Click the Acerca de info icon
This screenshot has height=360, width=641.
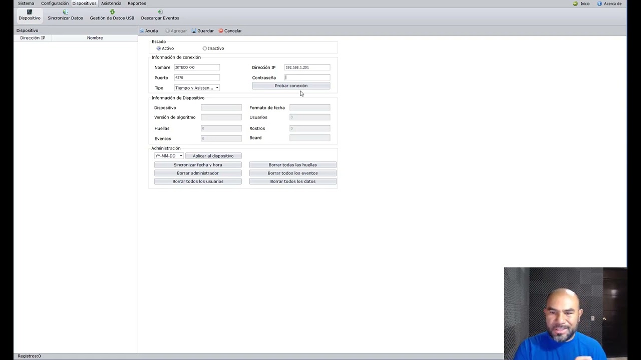(599, 3)
